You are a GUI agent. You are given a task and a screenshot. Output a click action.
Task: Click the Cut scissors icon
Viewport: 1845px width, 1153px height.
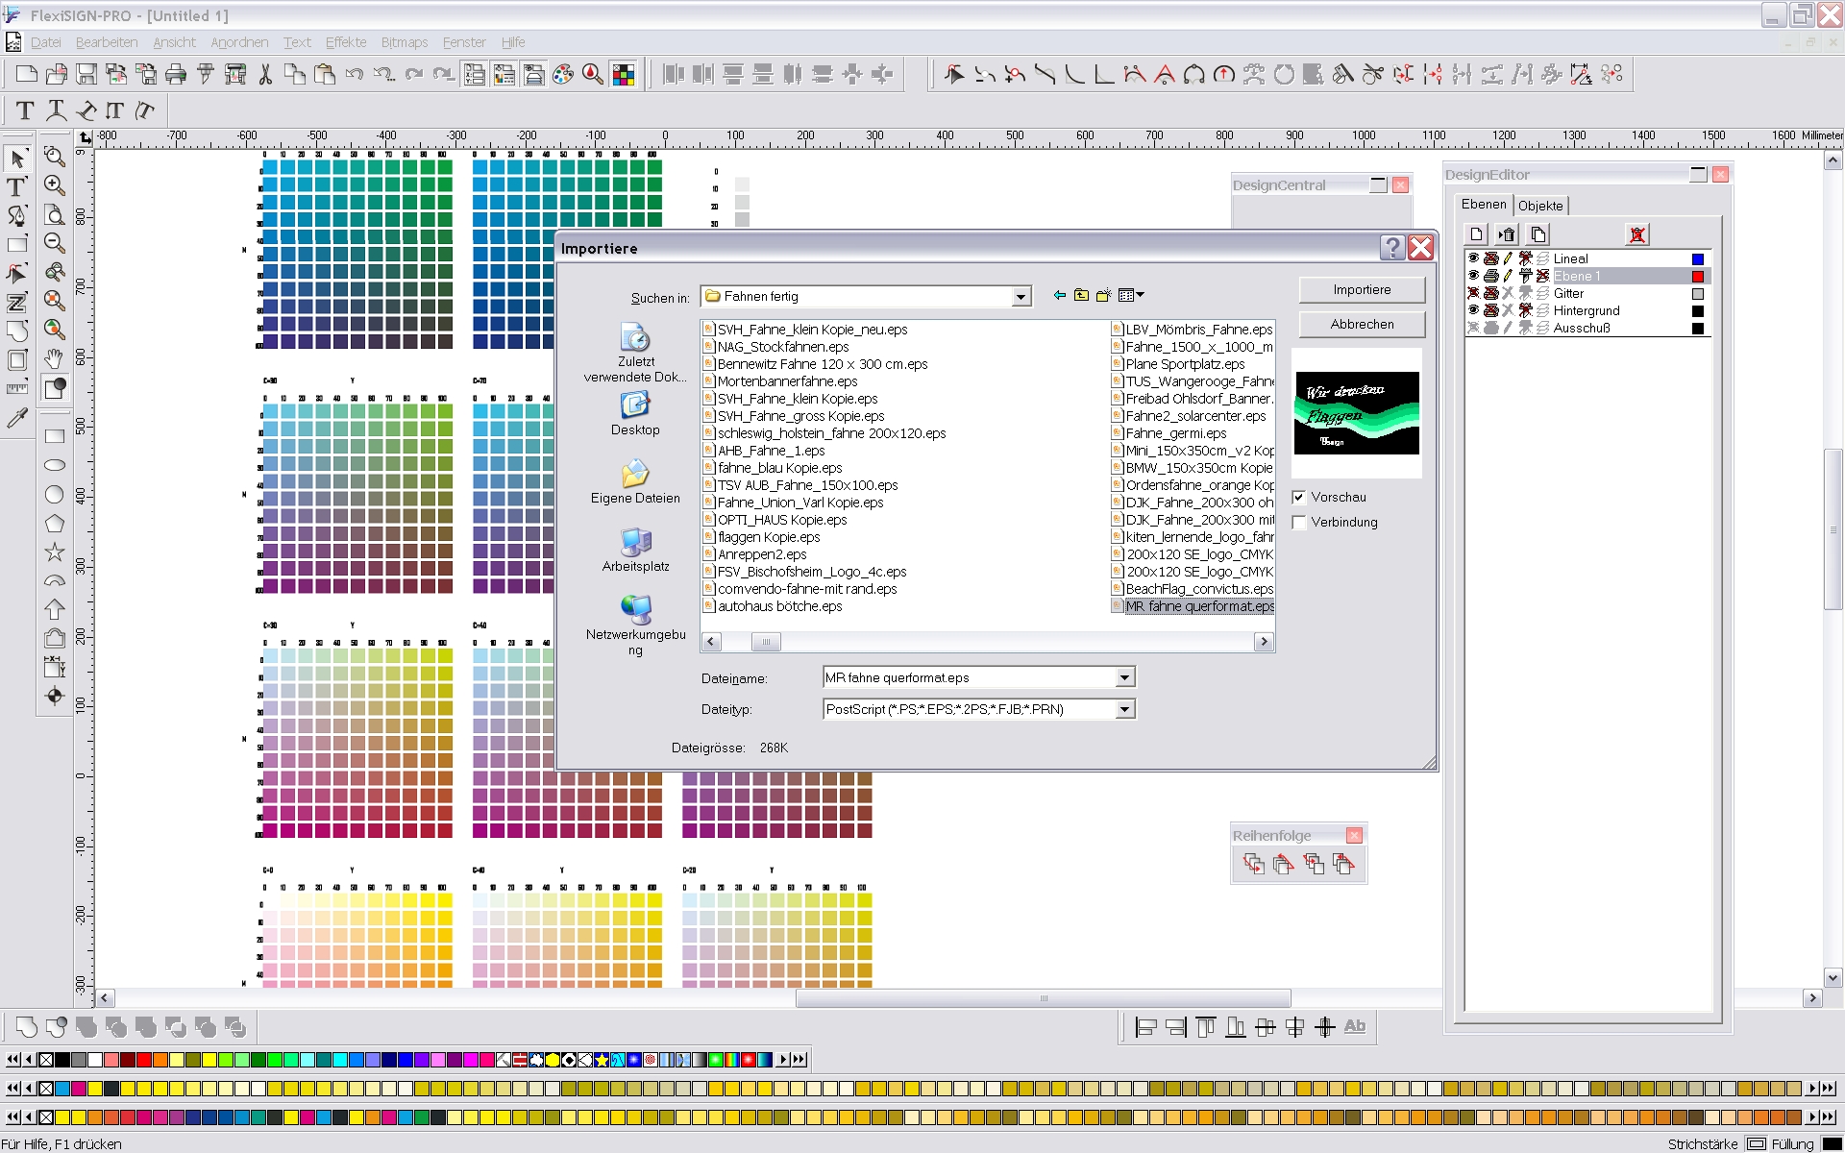click(266, 74)
